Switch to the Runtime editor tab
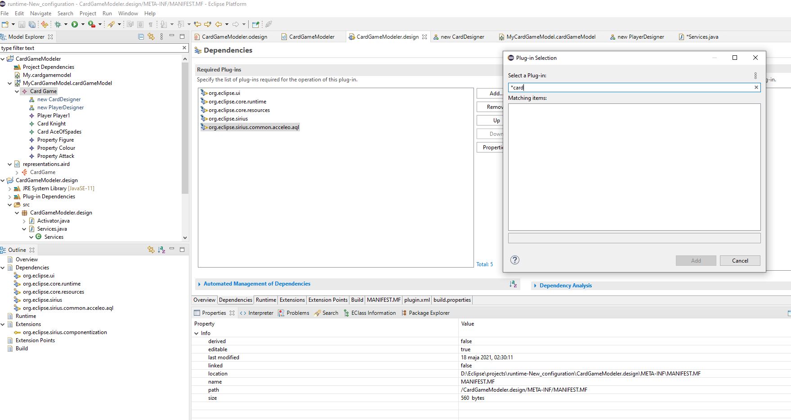Image resolution: width=791 pixels, height=420 pixels. (x=266, y=300)
